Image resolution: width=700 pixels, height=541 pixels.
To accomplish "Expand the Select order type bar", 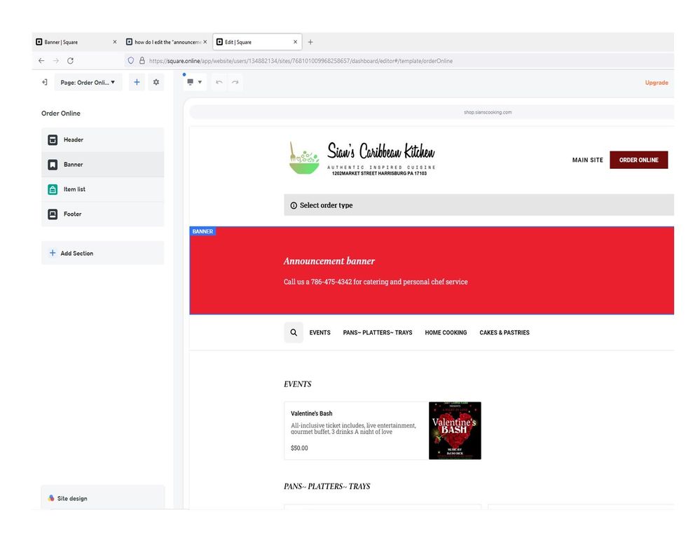I will (x=478, y=205).
